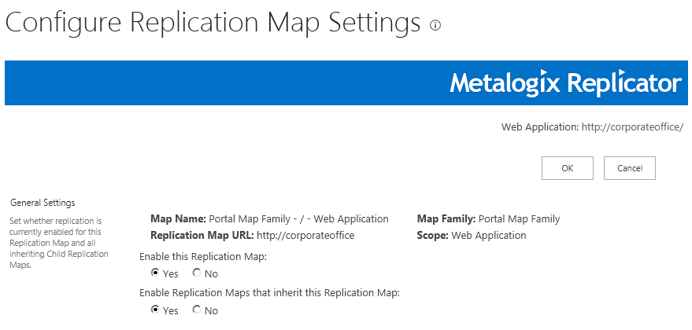Choose No for inheriting Replication Maps
692x330 pixels.
[197, 310]
